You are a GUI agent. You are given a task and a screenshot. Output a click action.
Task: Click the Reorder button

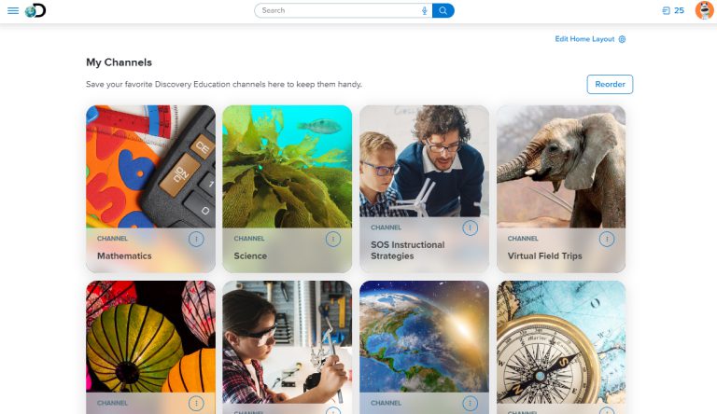[x=610, y=85]
